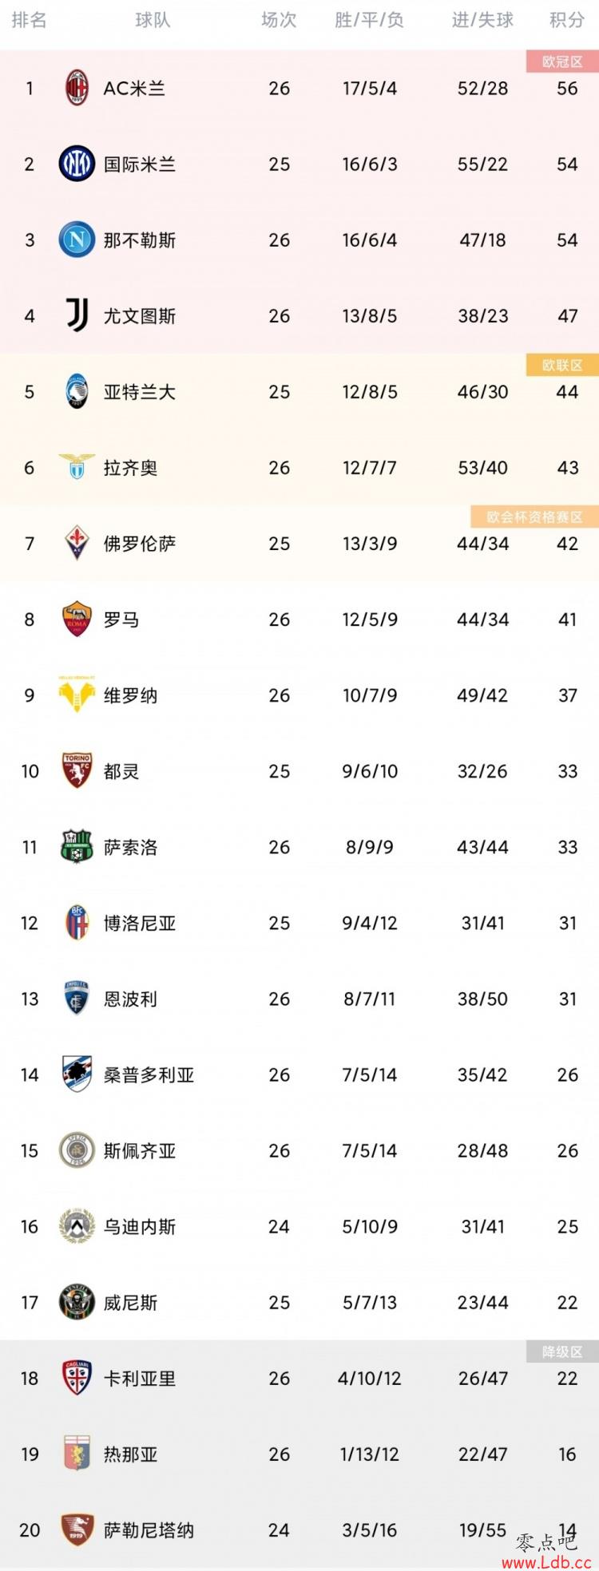Viewport: 599px width, 1571px height.
Task: Select the 欧会杯资格赛区 tag
Action: pos(534,517)
